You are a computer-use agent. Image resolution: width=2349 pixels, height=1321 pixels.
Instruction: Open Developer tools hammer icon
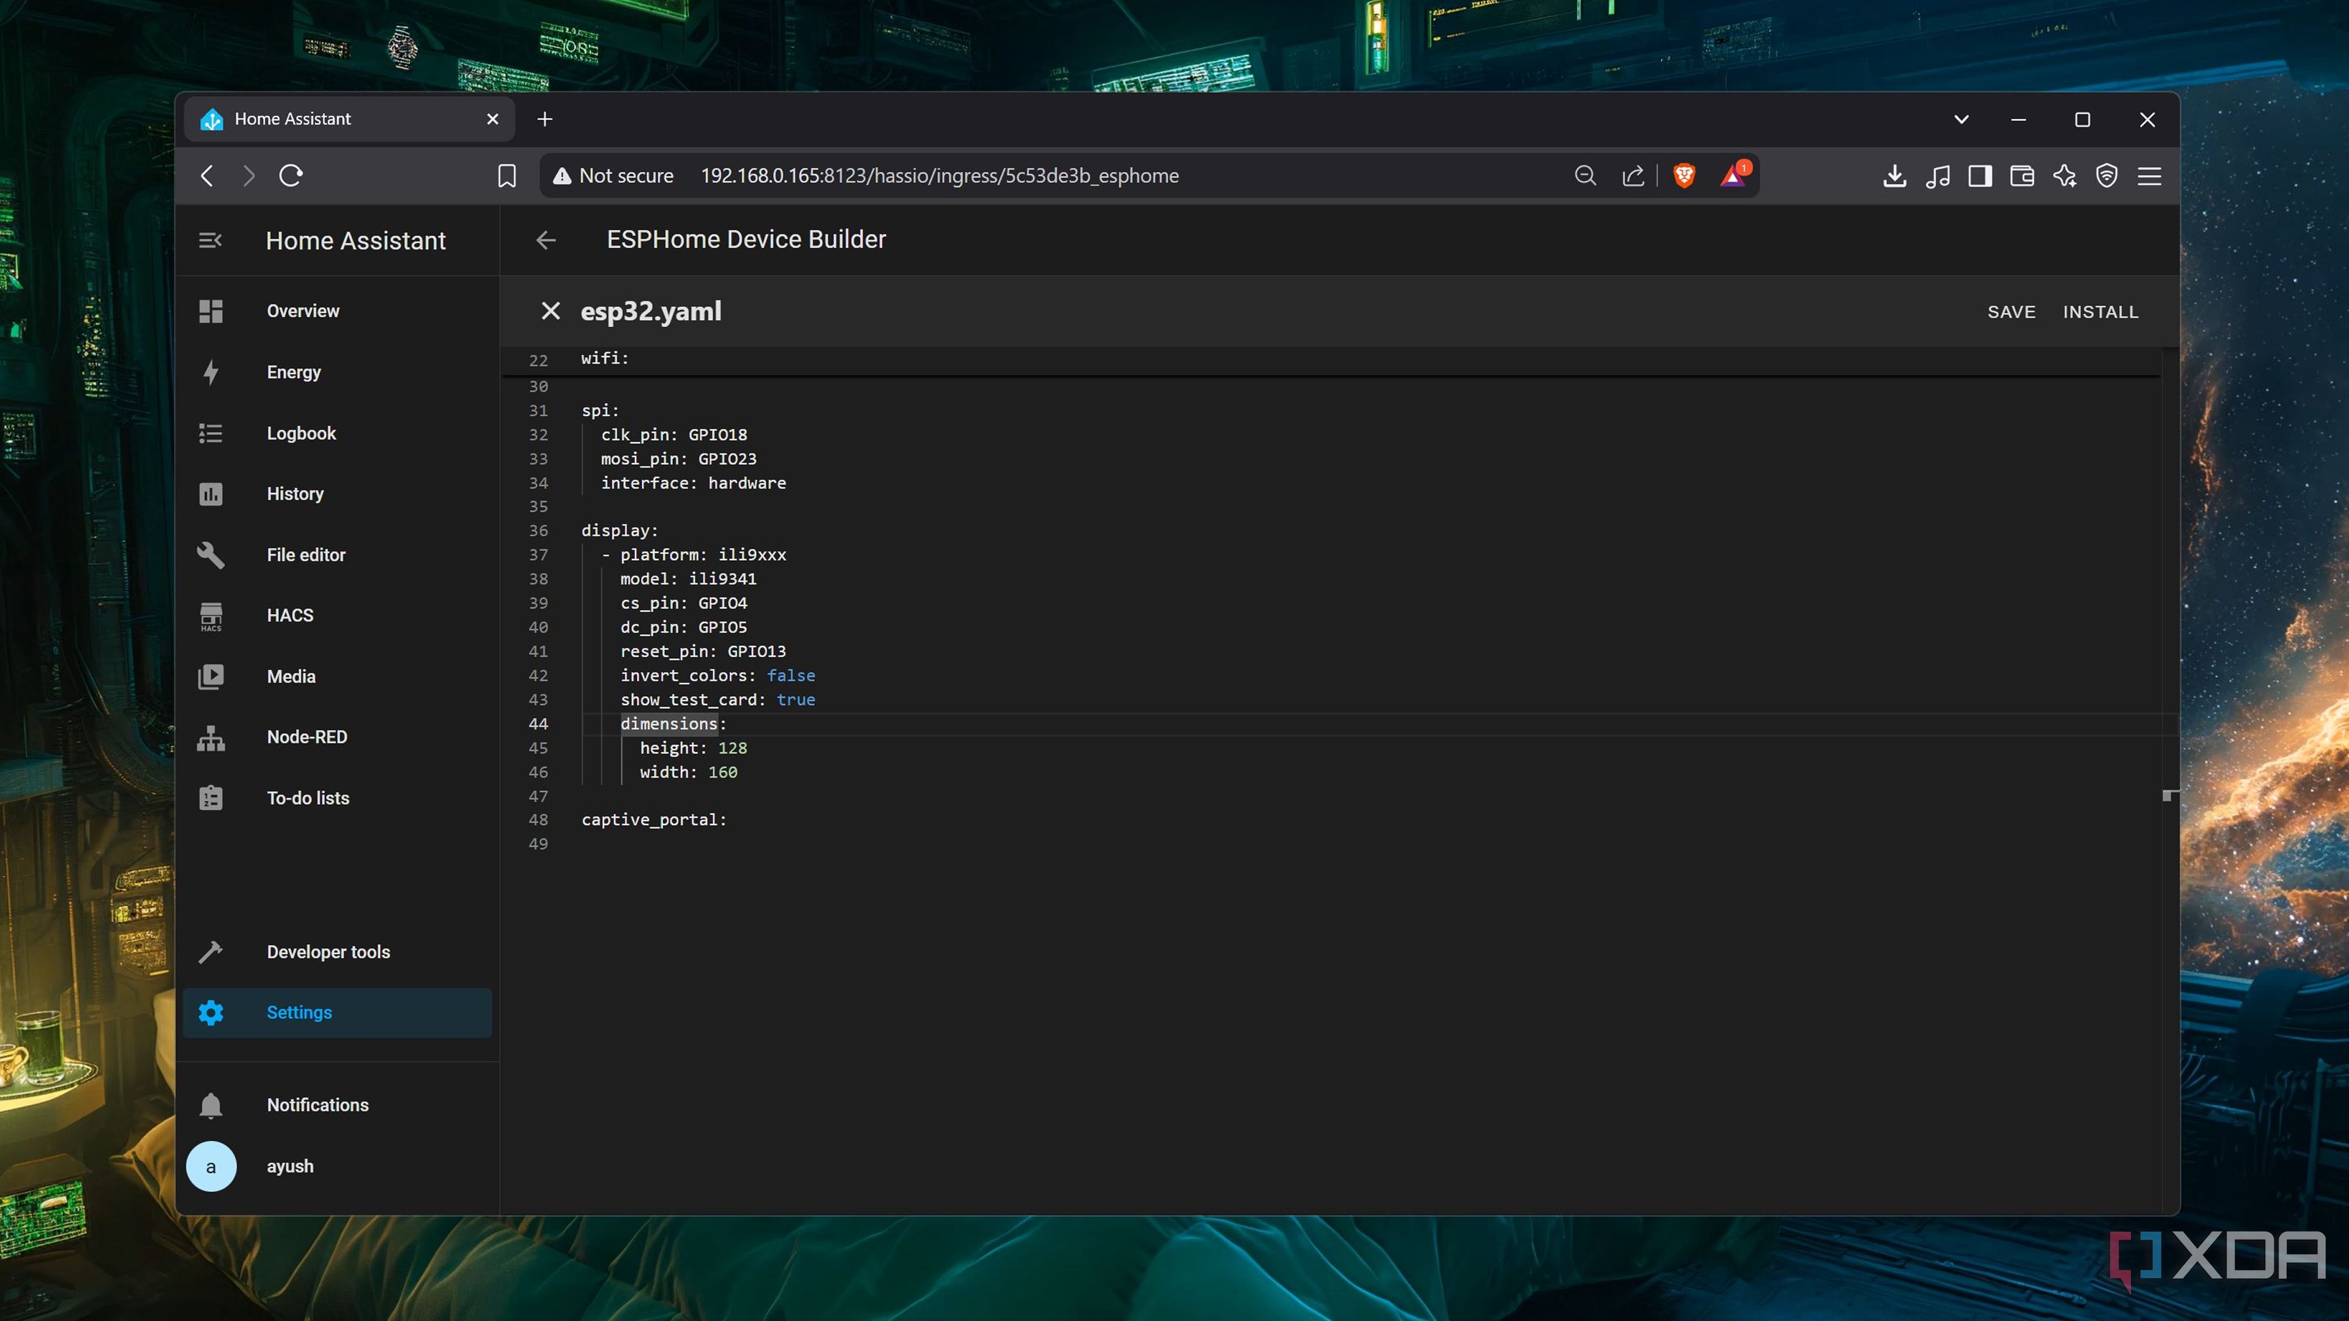click(210, 952)
